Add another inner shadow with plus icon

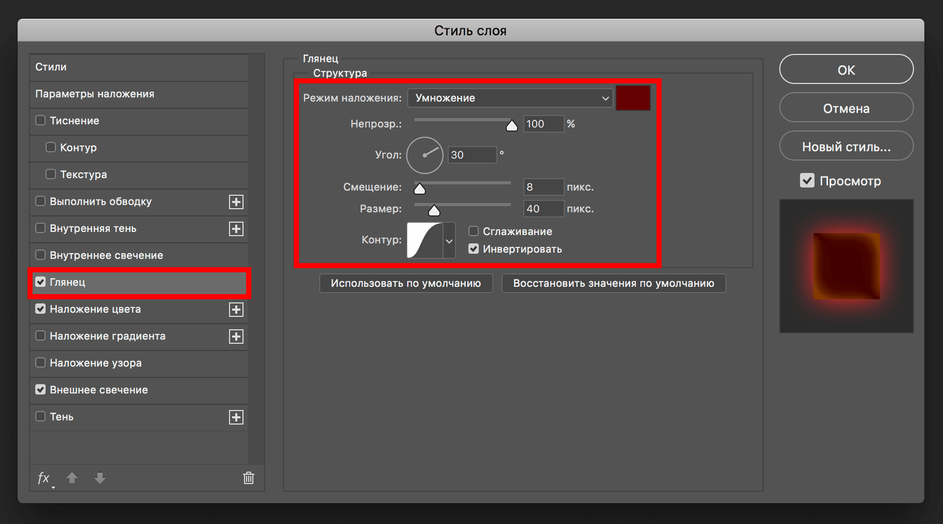(236, 229)
